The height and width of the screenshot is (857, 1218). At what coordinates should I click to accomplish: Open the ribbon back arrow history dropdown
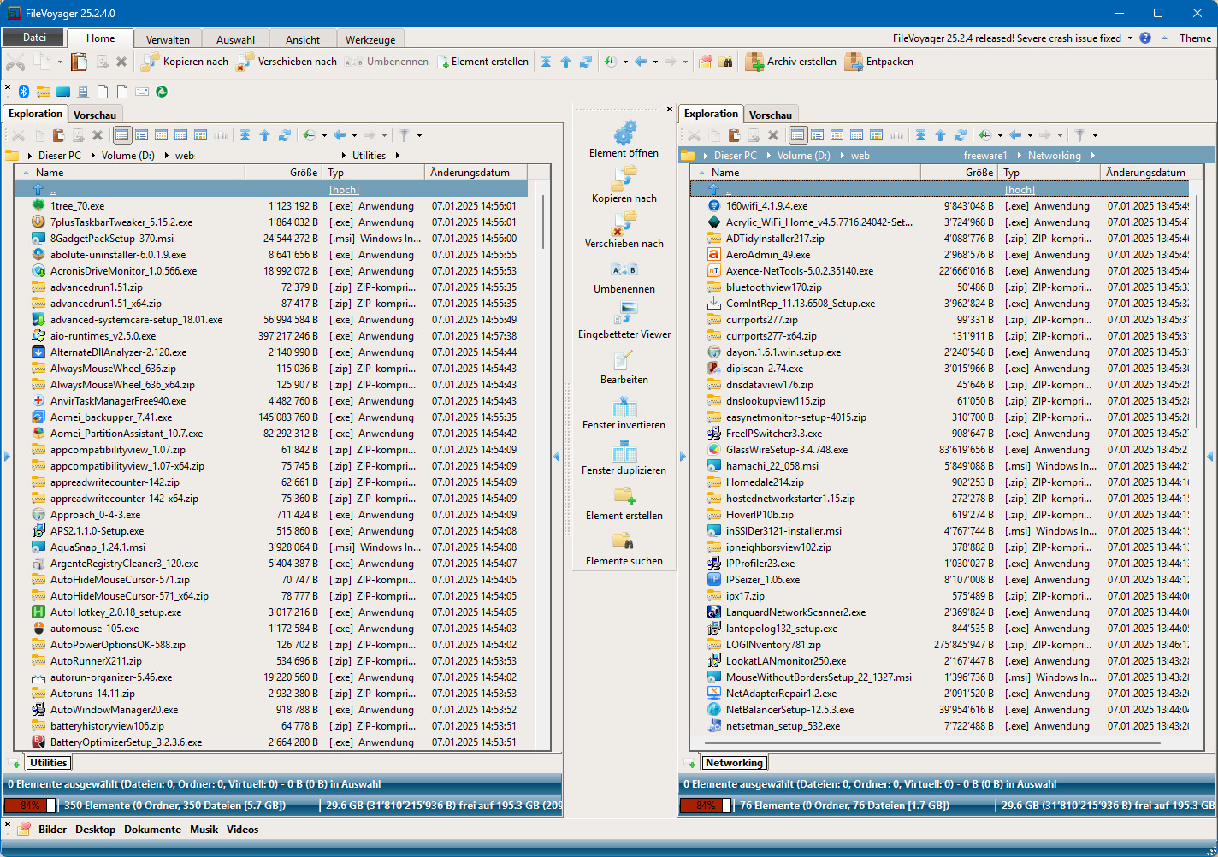coord(655,62)
